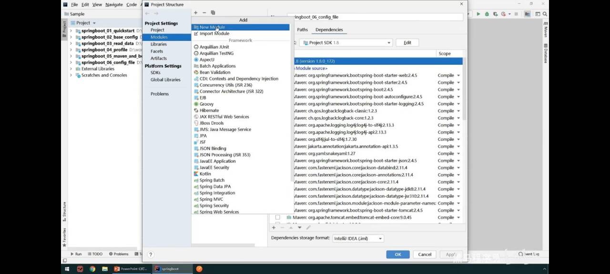Expand springboot_01_quickstart in project tree

pyautogui.click(x=71, y=30)
